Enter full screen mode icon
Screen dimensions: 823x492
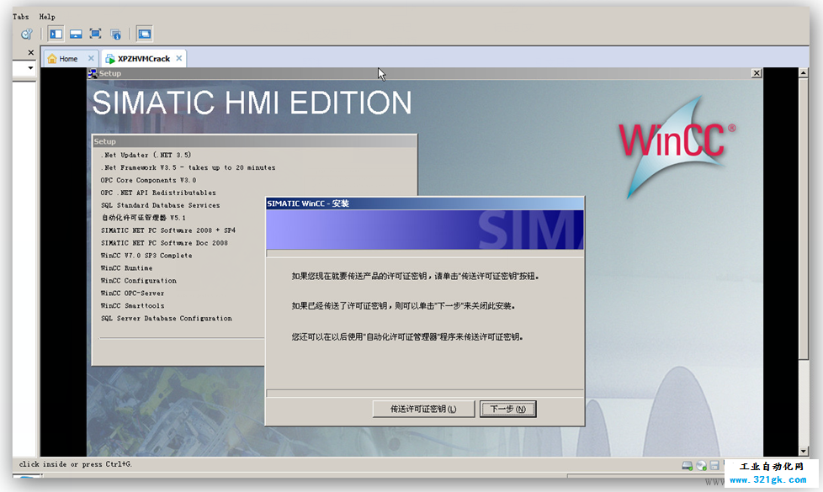[95, 34]
